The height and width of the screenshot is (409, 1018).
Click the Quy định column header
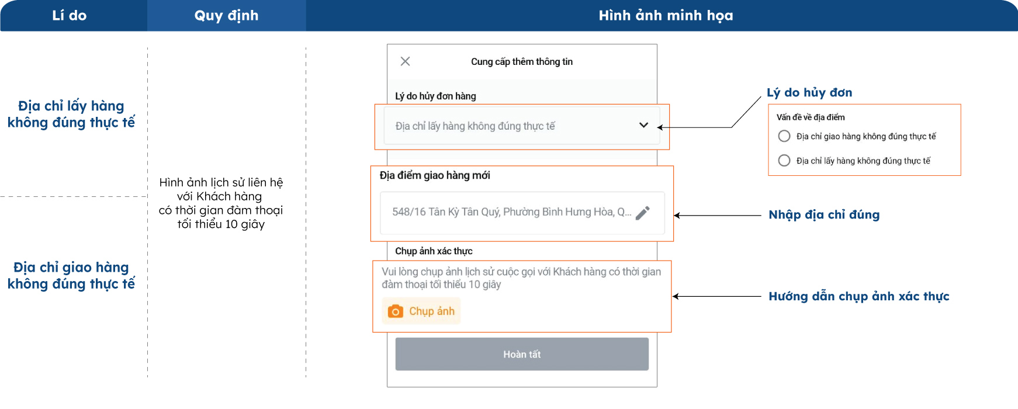(227, 16)
